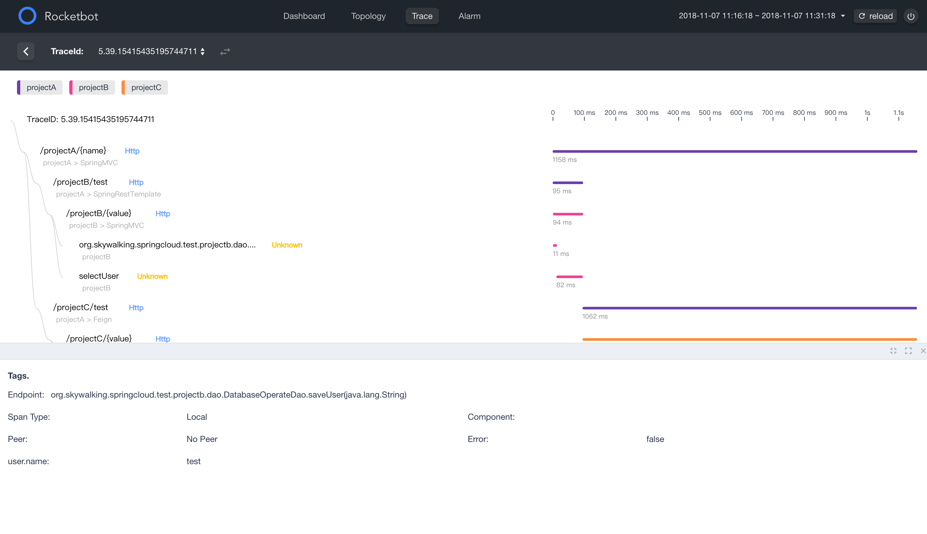Image resolution: width=927 pixels, height=534 pixels.
Task: Click the Rocketbot logo circle icon
Action: 27,16
